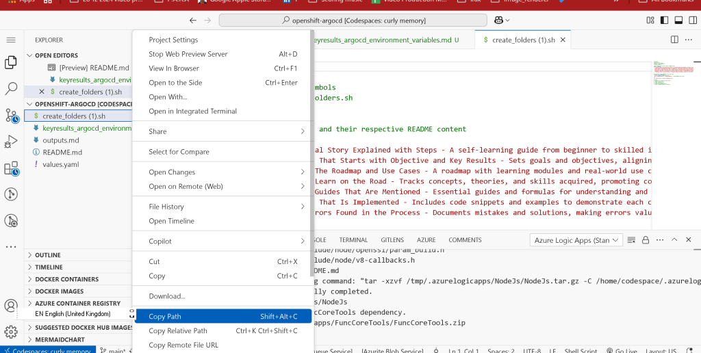Toggle bottom panel visibility
This screenshot has height=353, width=701.
click(x=678, y=20)
